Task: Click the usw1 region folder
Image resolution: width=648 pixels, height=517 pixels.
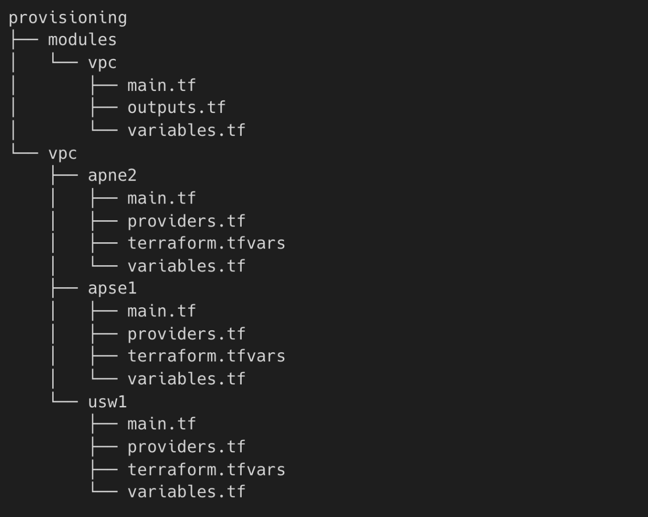Action: coord(107,402)
